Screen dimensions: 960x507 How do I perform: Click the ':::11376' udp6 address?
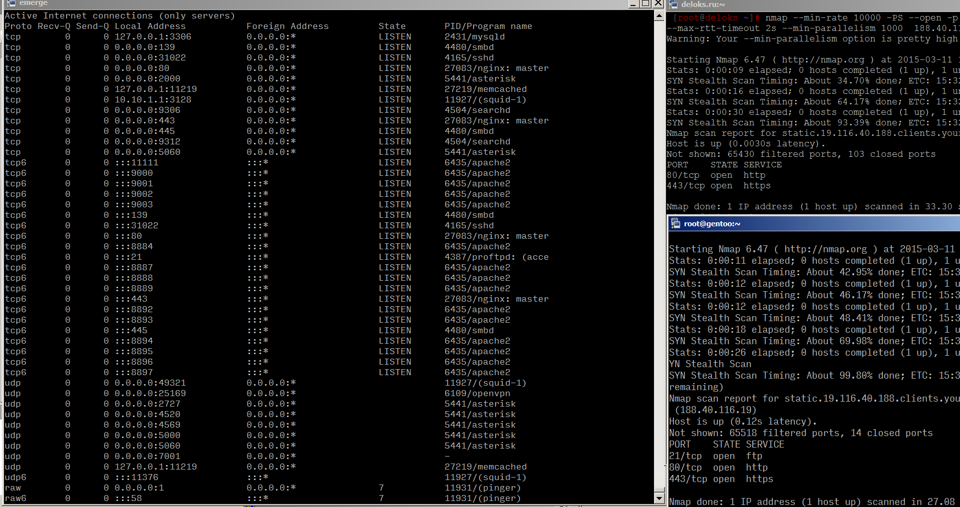click(x=136, y=477)
